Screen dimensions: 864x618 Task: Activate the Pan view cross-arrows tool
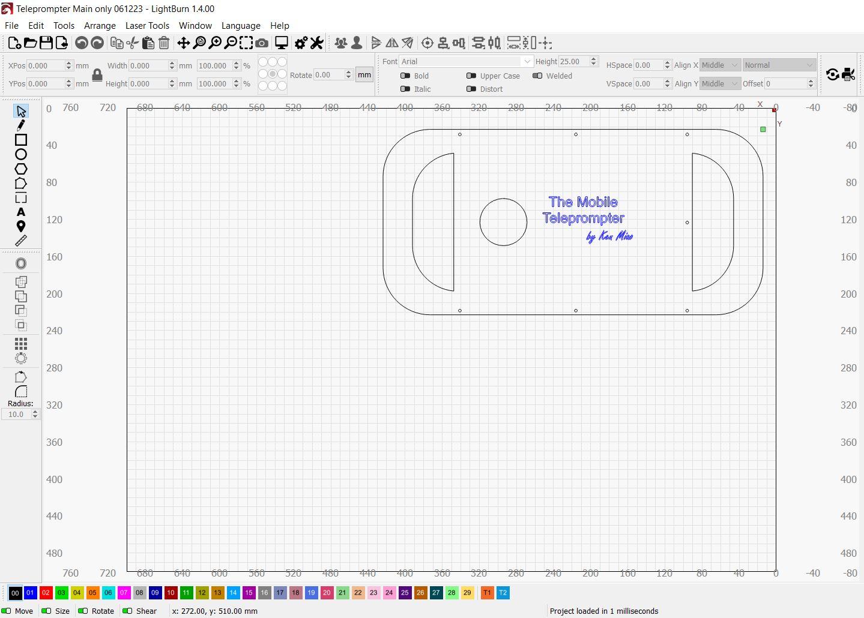pos(183,43)
